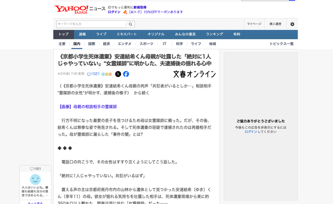The width and height of the screenshot is (333, 204).
Task: Open トピックス一覧 link
Action: pyautogui.click(x=281, y=44)
